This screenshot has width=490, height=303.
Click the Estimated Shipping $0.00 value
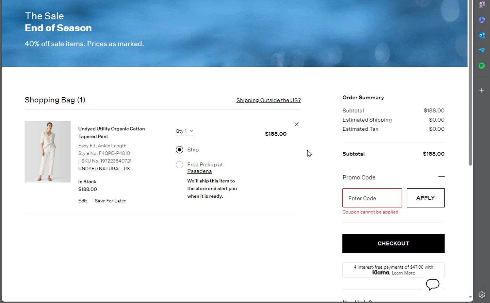pos(436,120)
